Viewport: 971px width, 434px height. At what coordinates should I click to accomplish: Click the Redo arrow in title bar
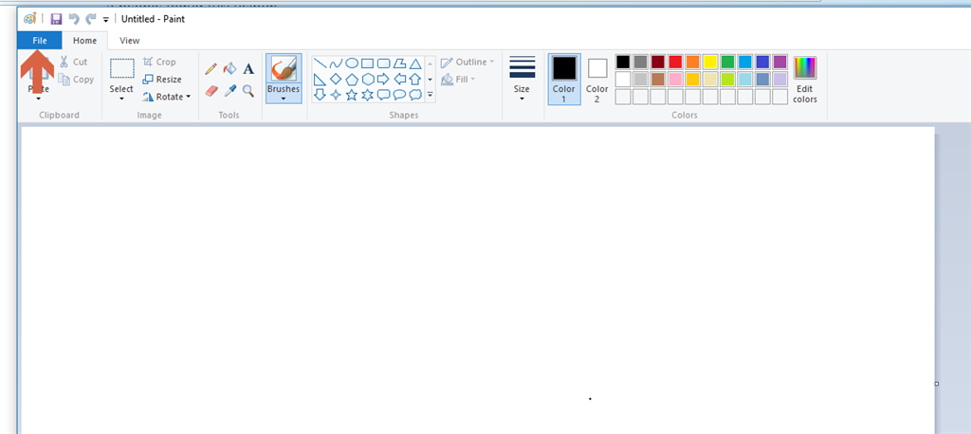pos(91,19)
